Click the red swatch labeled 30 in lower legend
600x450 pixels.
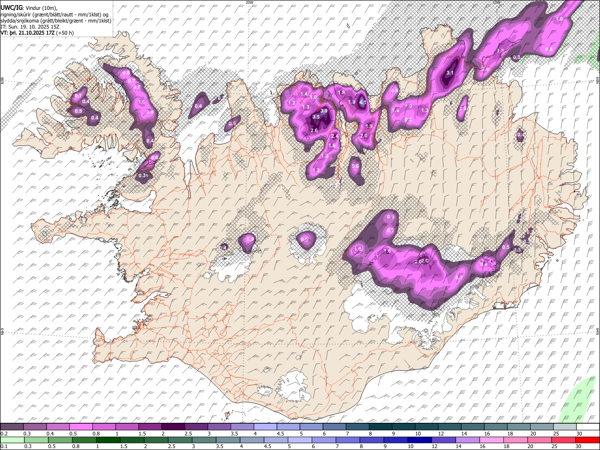click(587, 440)
